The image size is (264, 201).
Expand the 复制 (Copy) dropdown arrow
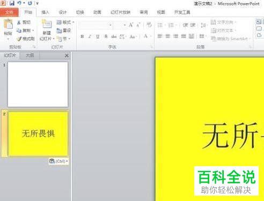[33, 31]
